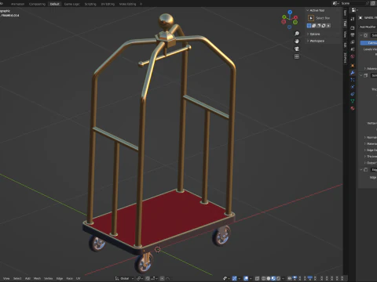Switch to Compositing workspace tab
The image size is (377, 282).
[x=37, y=4]
